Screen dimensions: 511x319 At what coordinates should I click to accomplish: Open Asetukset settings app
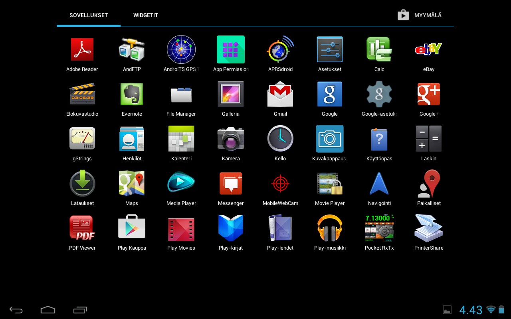330,49
